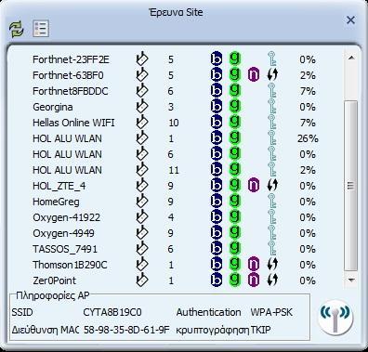Image resolution: width=368 pixels, height=352 pixels.
Task: Click the key icon for HOL ALU WLAN channel 11
Action: point(271,170)
